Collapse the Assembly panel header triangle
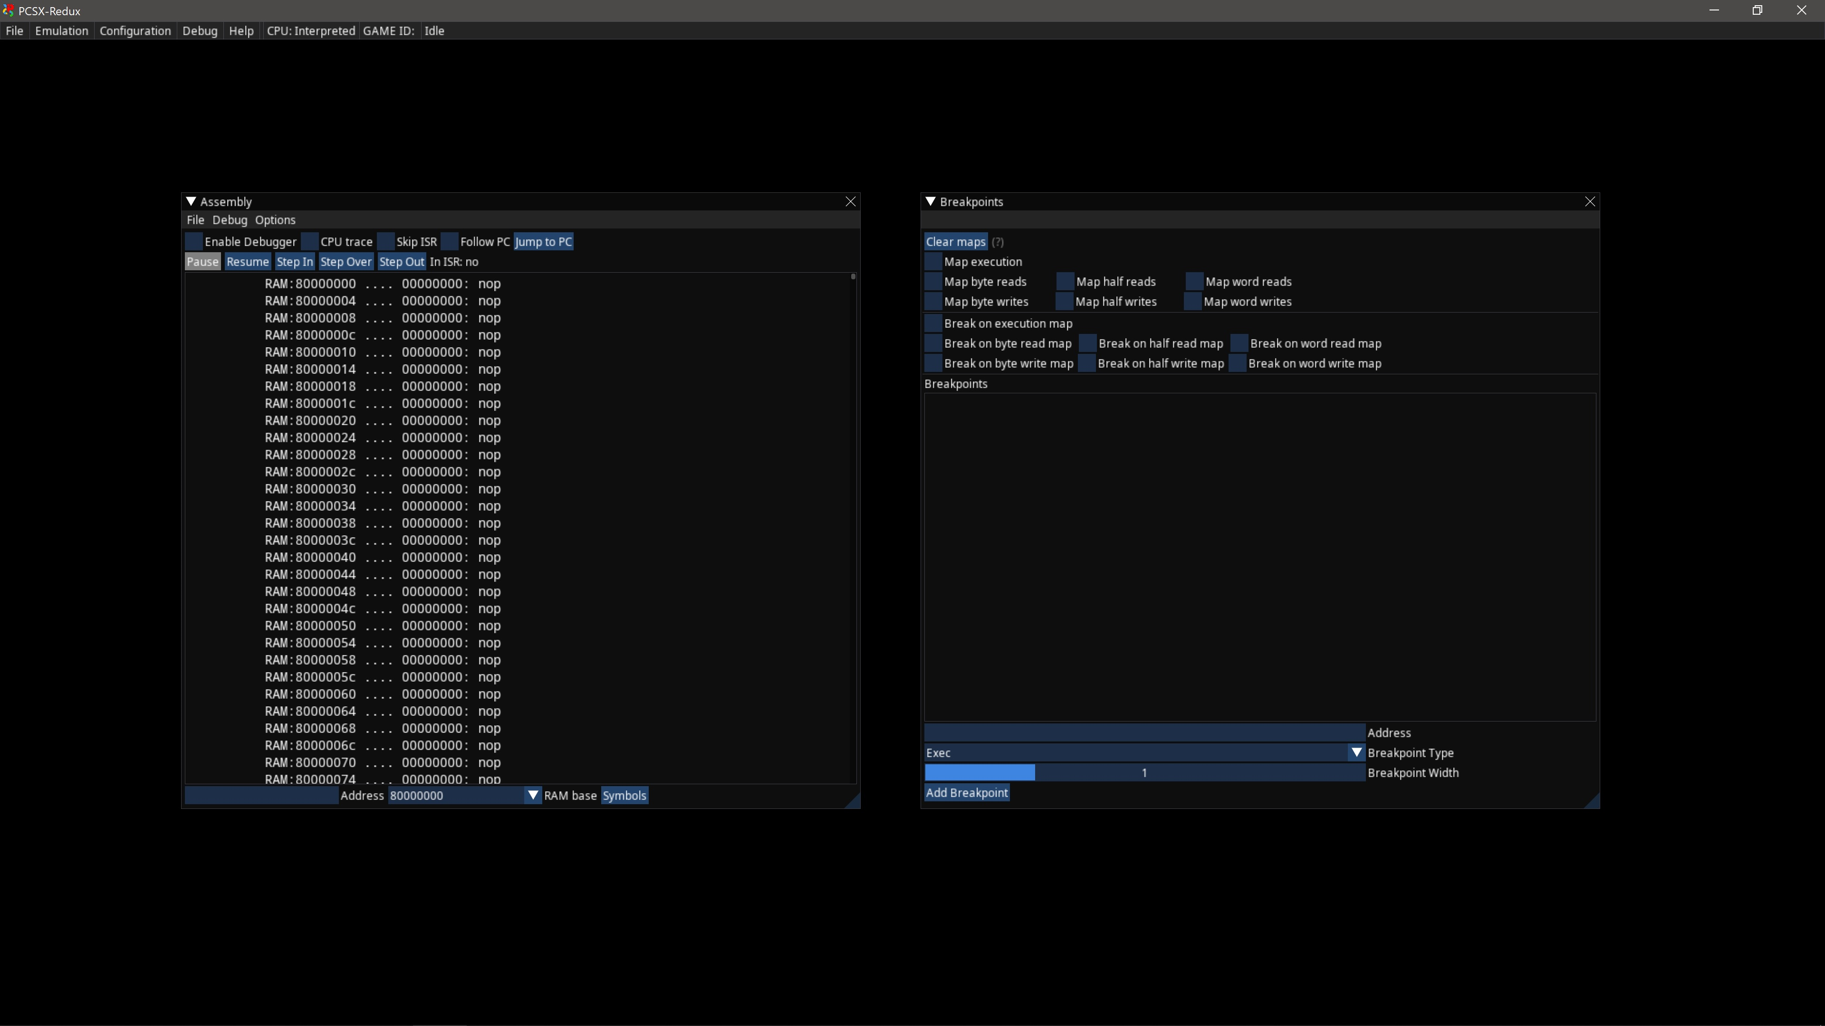Image resolution: width=1825 pixels, height=1026 pixels. click(190, 201)
